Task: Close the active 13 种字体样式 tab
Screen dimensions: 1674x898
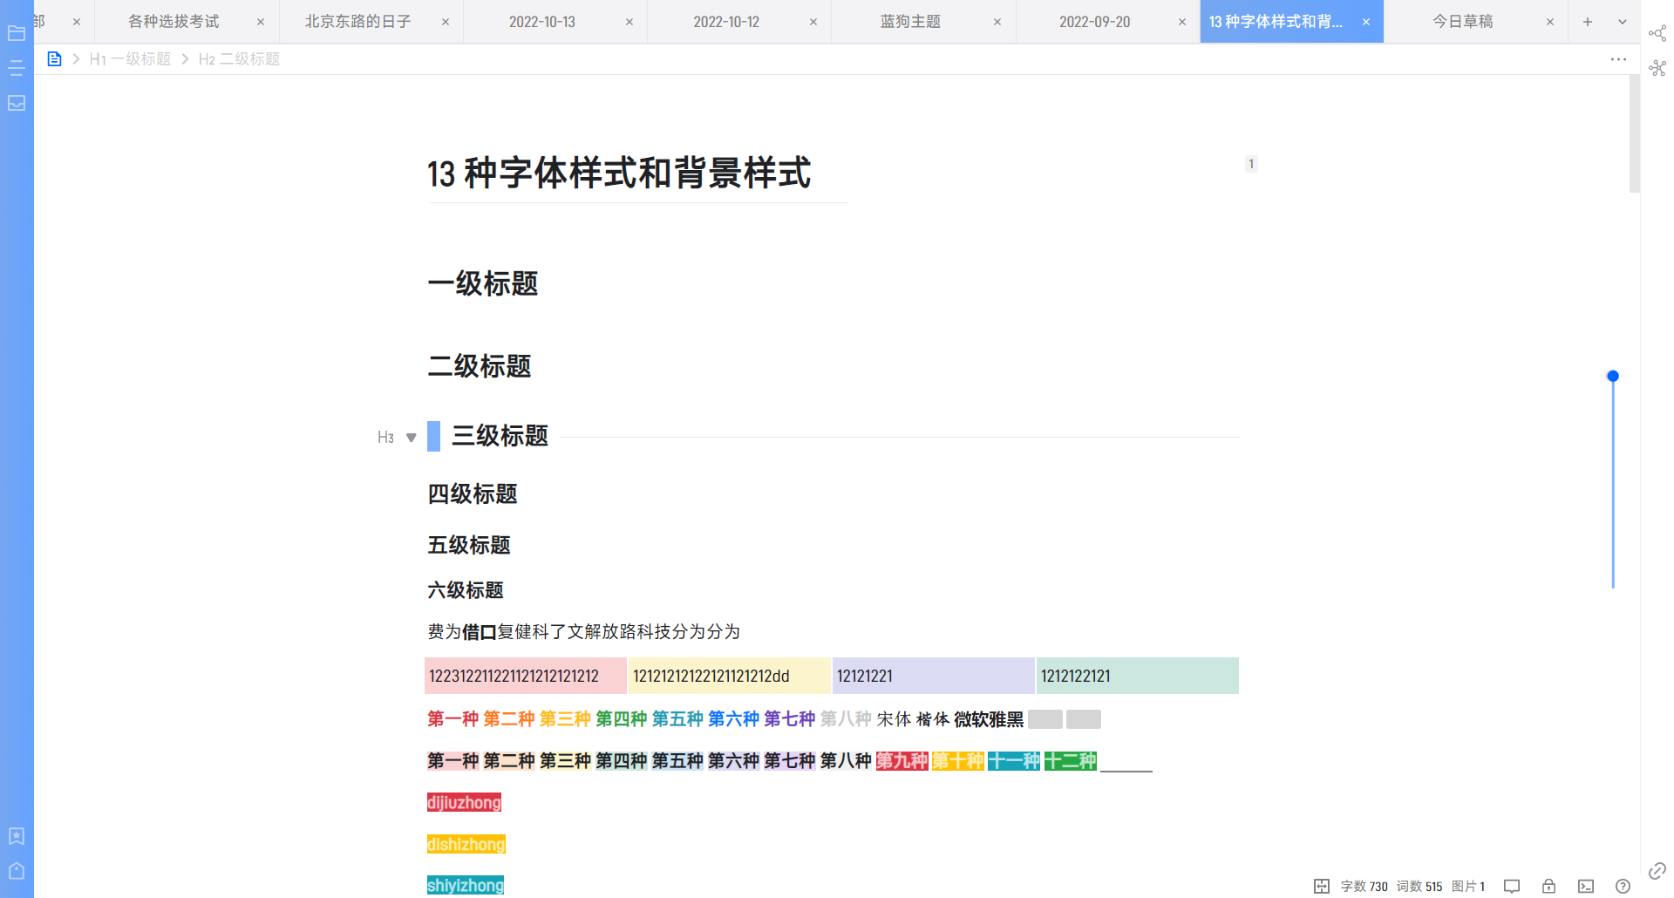Action: click(1366, 22)
